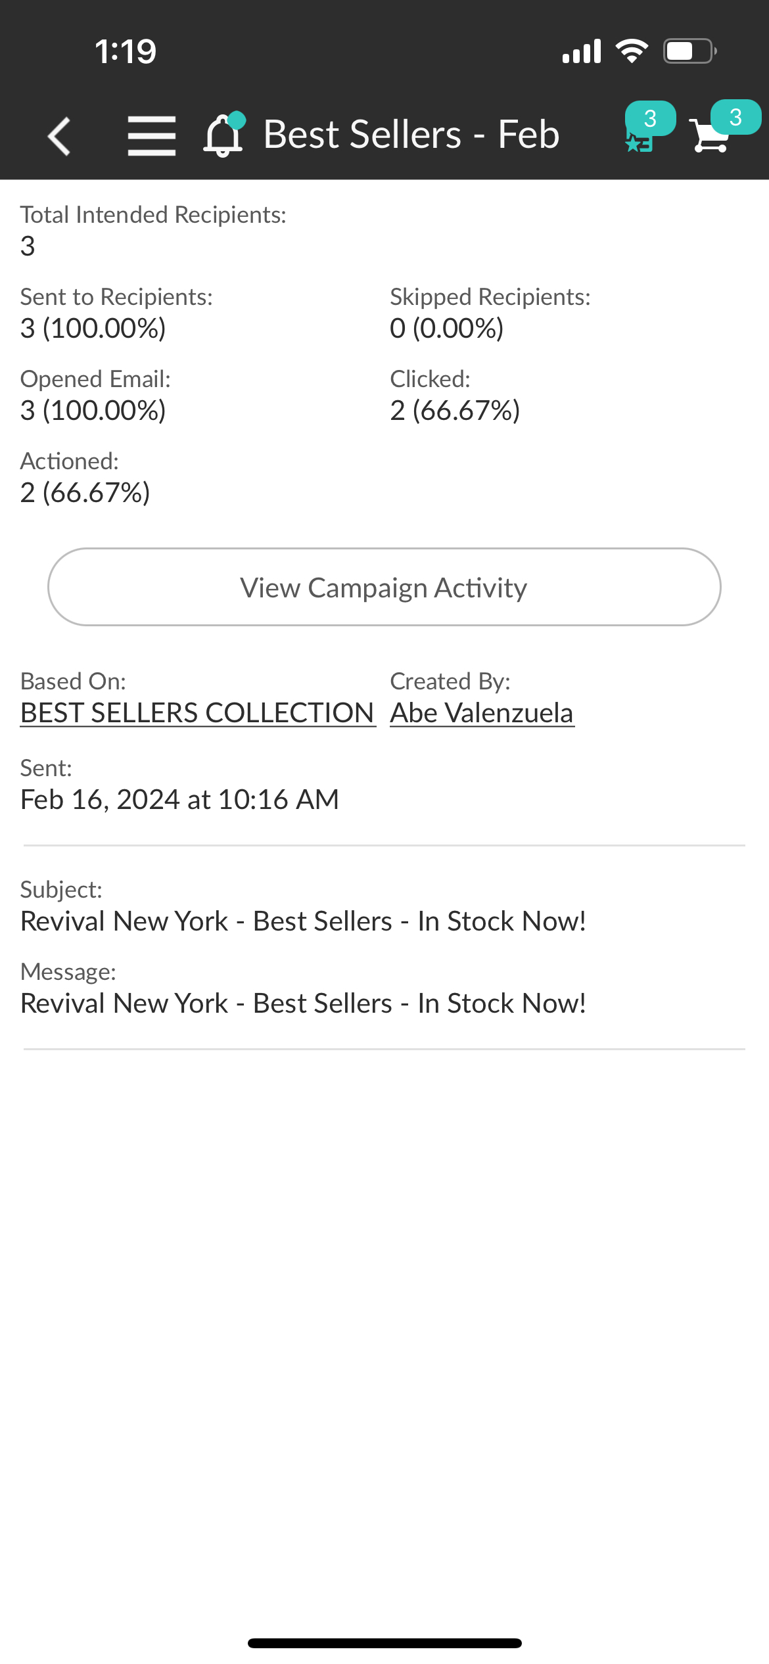Viewport: 769px width, 1664px height.
Task: Tap the Opened Email 3 (100.00%) value
Action: coord(93,411)
